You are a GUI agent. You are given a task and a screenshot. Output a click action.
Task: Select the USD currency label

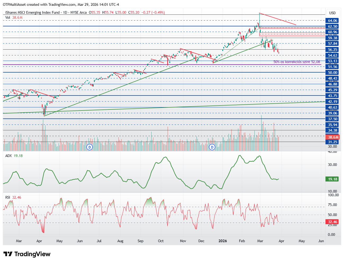[332, 13]
